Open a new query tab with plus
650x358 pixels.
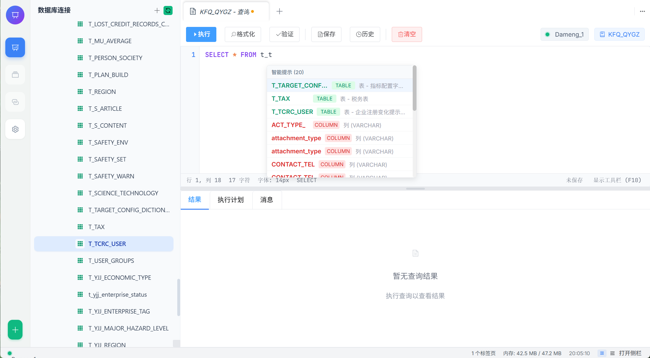click(x=280, y=11)
